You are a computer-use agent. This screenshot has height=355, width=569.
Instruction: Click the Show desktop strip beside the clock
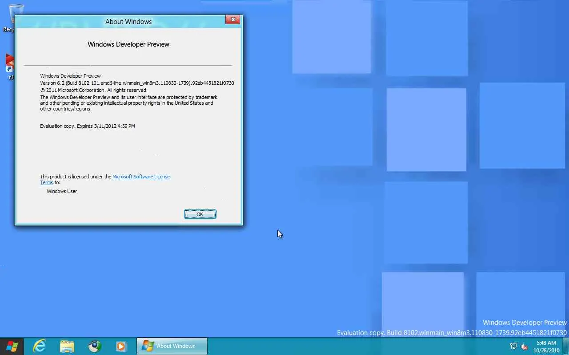click(566, 347)
